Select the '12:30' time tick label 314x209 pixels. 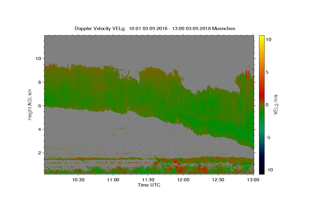coord(218,180)
